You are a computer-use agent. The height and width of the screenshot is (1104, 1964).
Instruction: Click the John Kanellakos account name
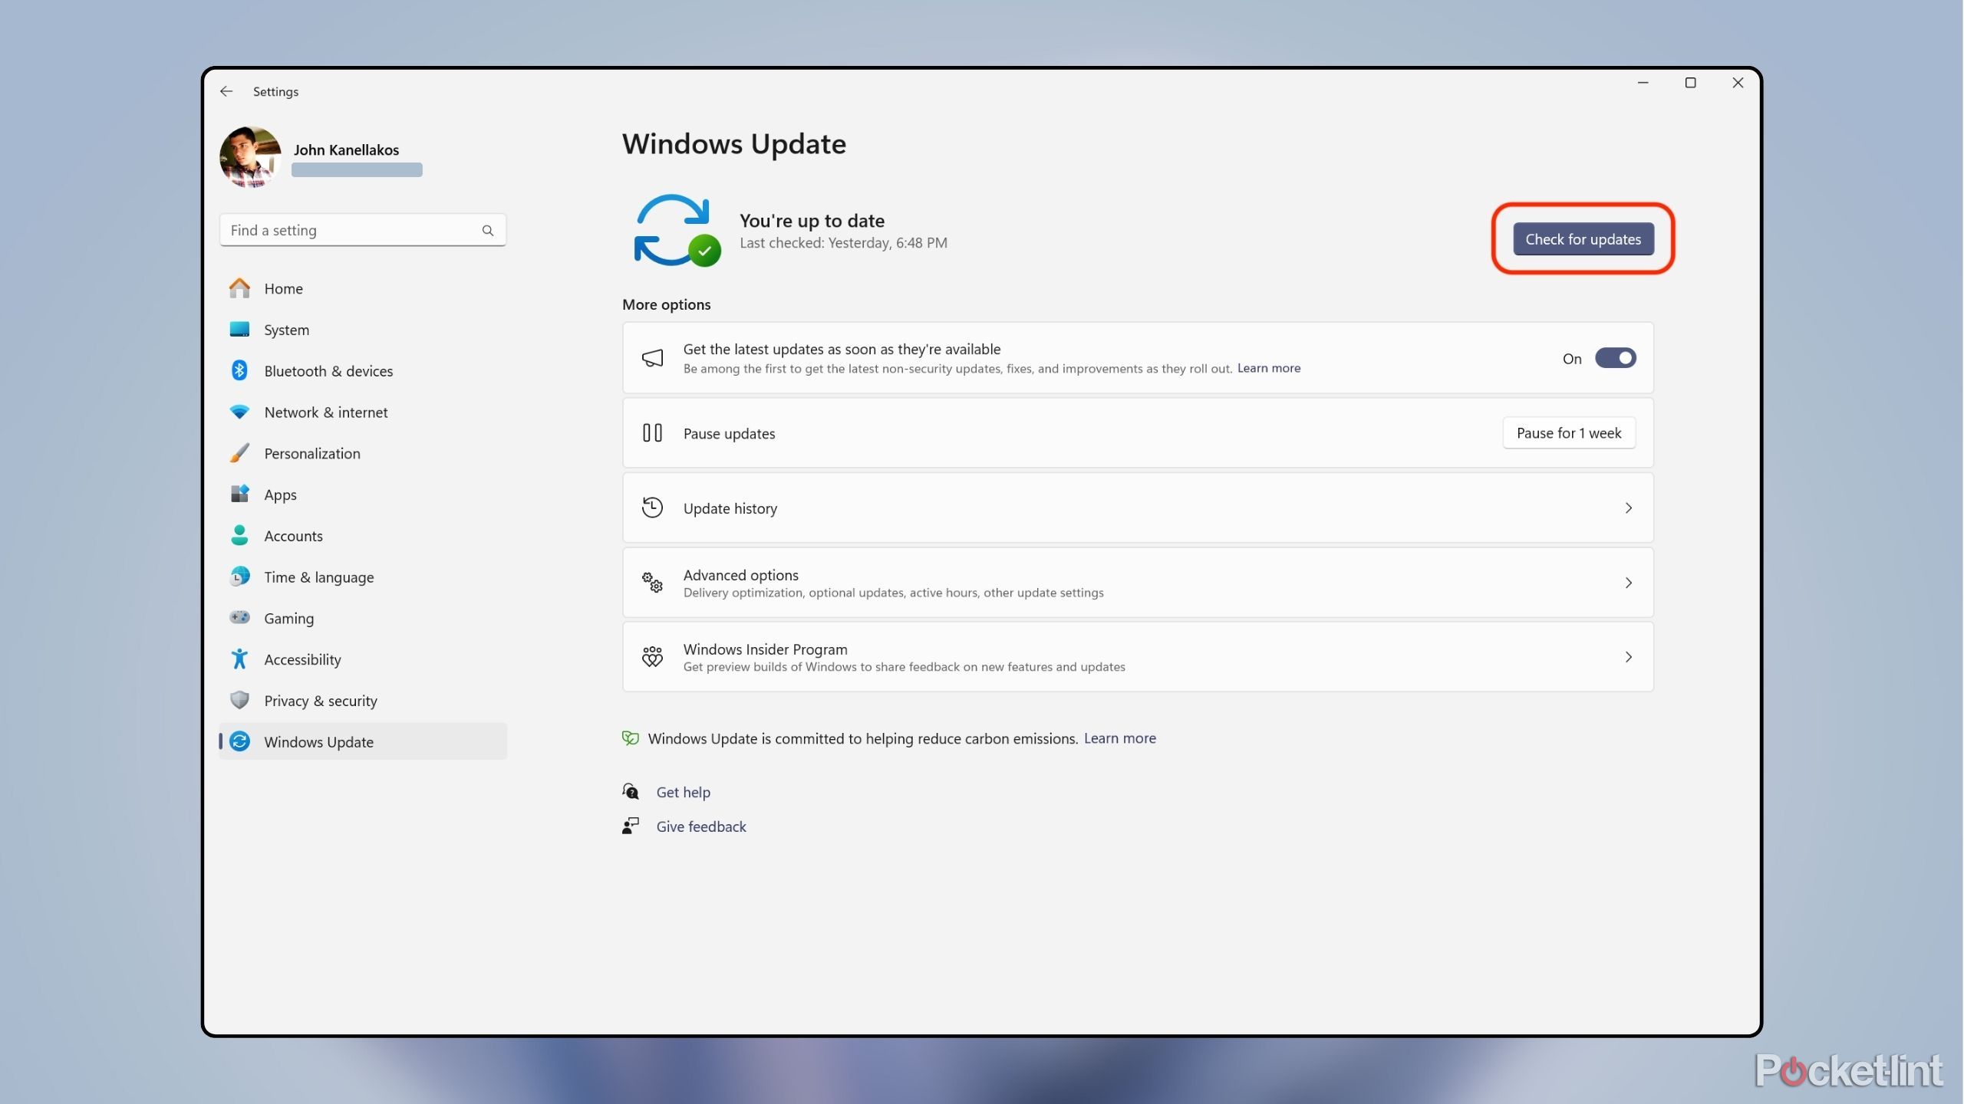(x=346, y=149)
